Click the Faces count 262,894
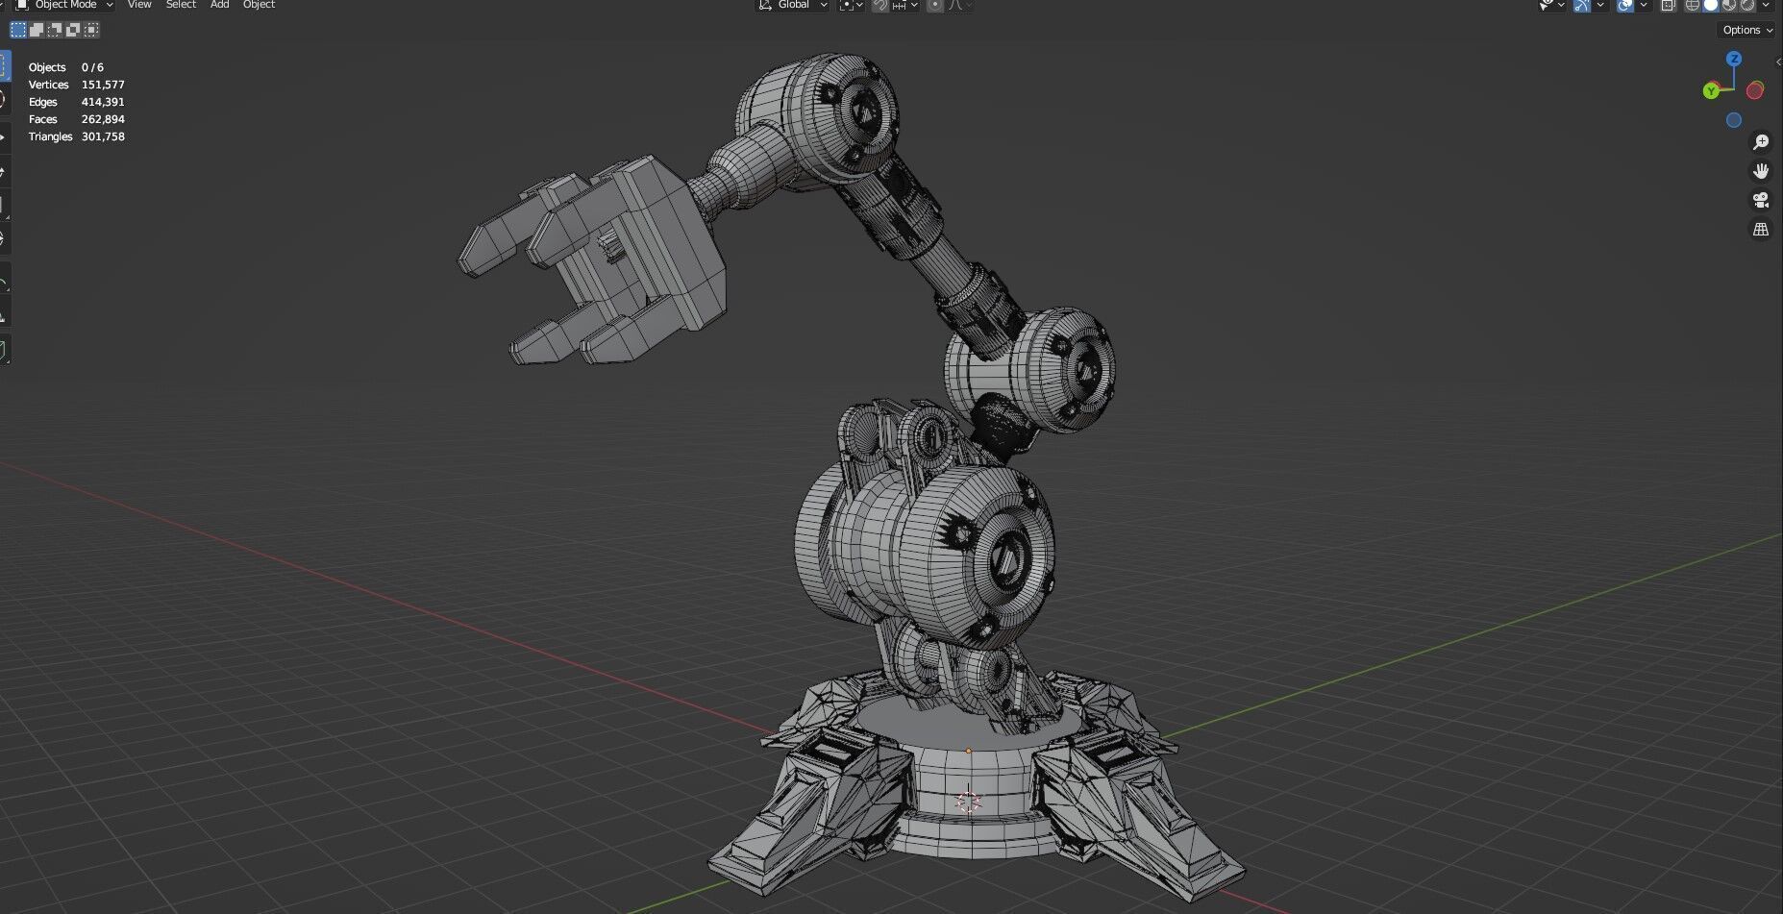 pyautogui.click(x=103, y=119)
